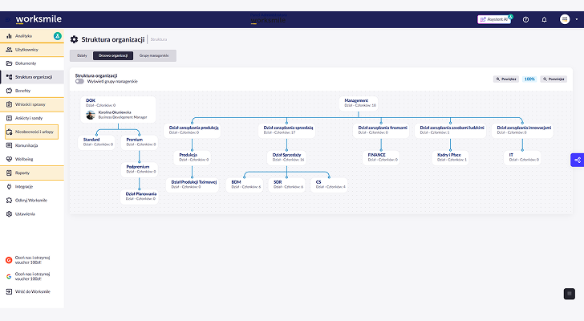This screenshot has height=321, width=584.
Task: Go to Wellbeing
Action: coord(31,160)
